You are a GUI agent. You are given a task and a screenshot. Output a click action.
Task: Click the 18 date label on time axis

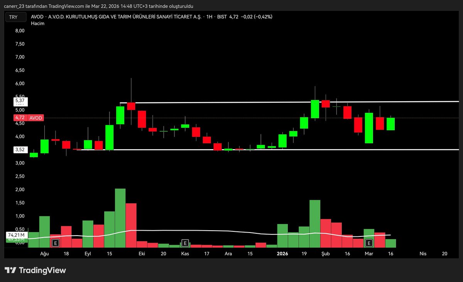[x=66, y=254]
